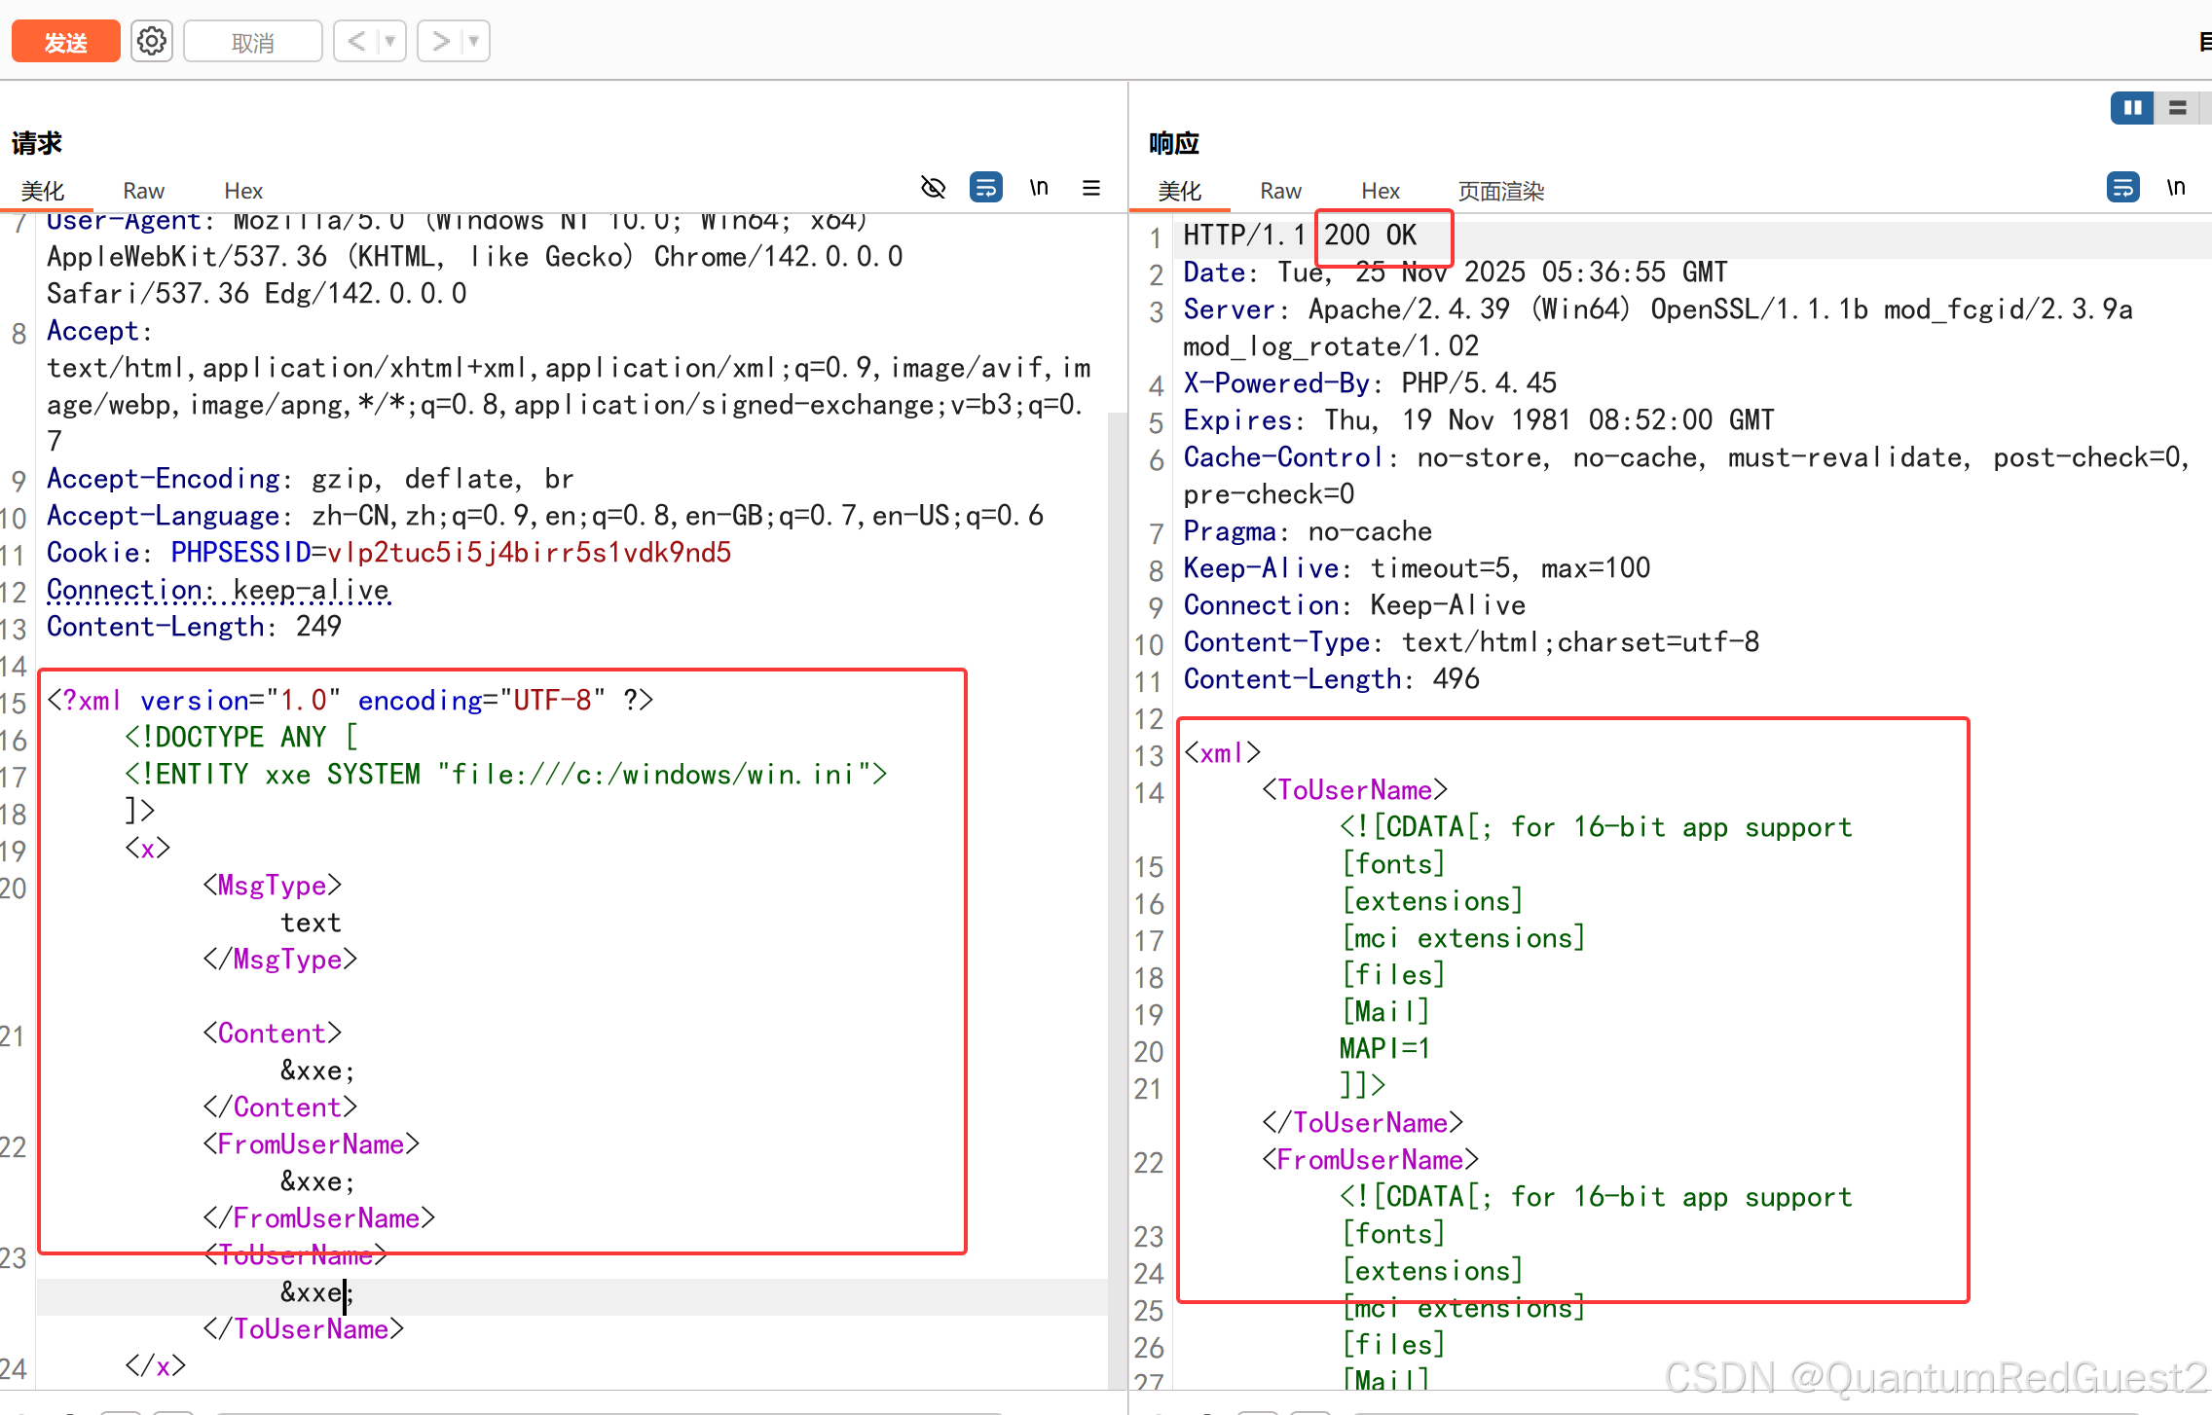
Task: Click the 'MAPI=1' line in response
Action: [x=1385, y=1049]
